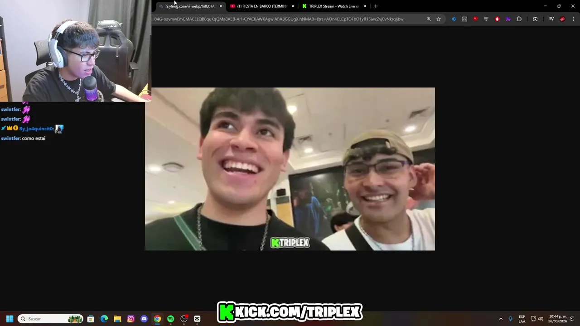Click the microphone tray icon
Viewport: 580px width, 326px height.
pyautogui.click(x=511, y=319)
